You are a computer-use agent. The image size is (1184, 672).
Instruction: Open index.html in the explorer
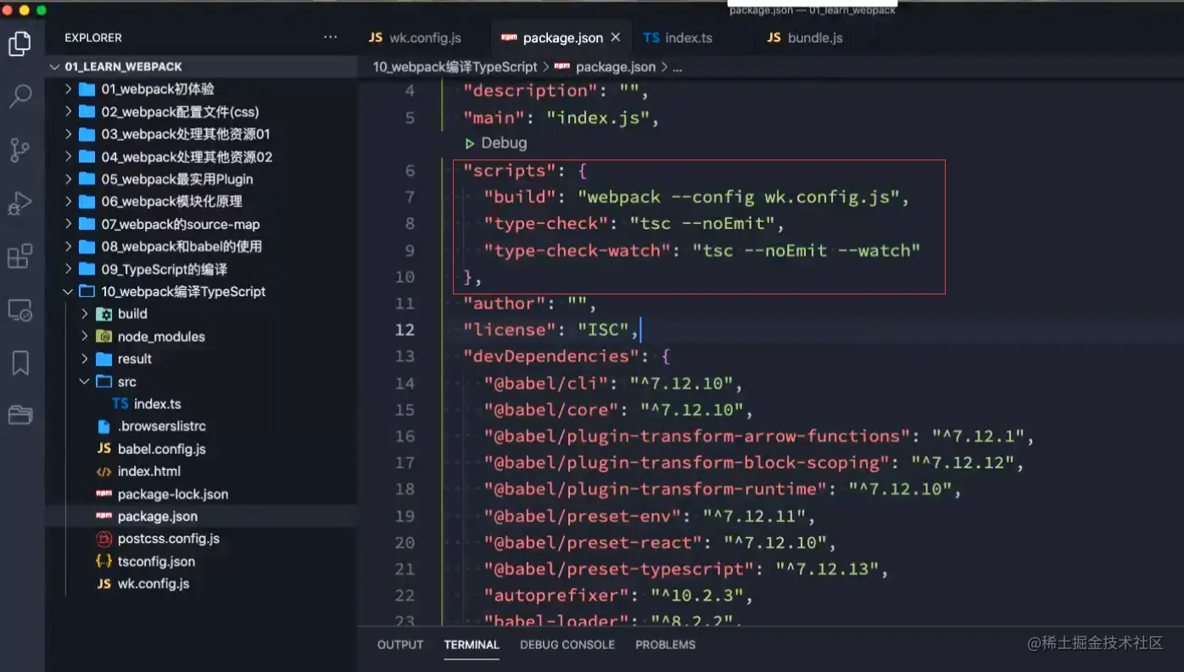tap(201, 471)
